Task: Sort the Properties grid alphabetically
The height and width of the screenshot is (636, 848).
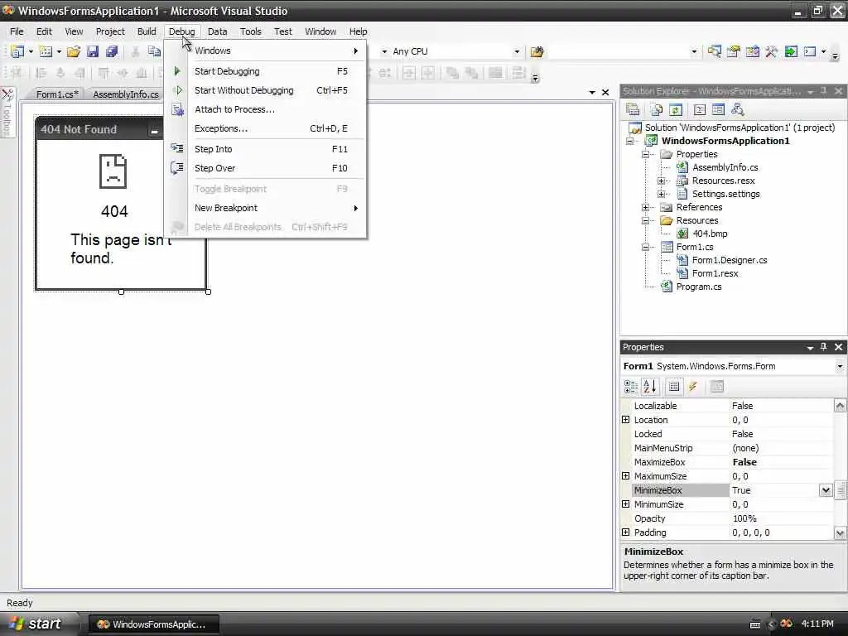Action: 649,386
